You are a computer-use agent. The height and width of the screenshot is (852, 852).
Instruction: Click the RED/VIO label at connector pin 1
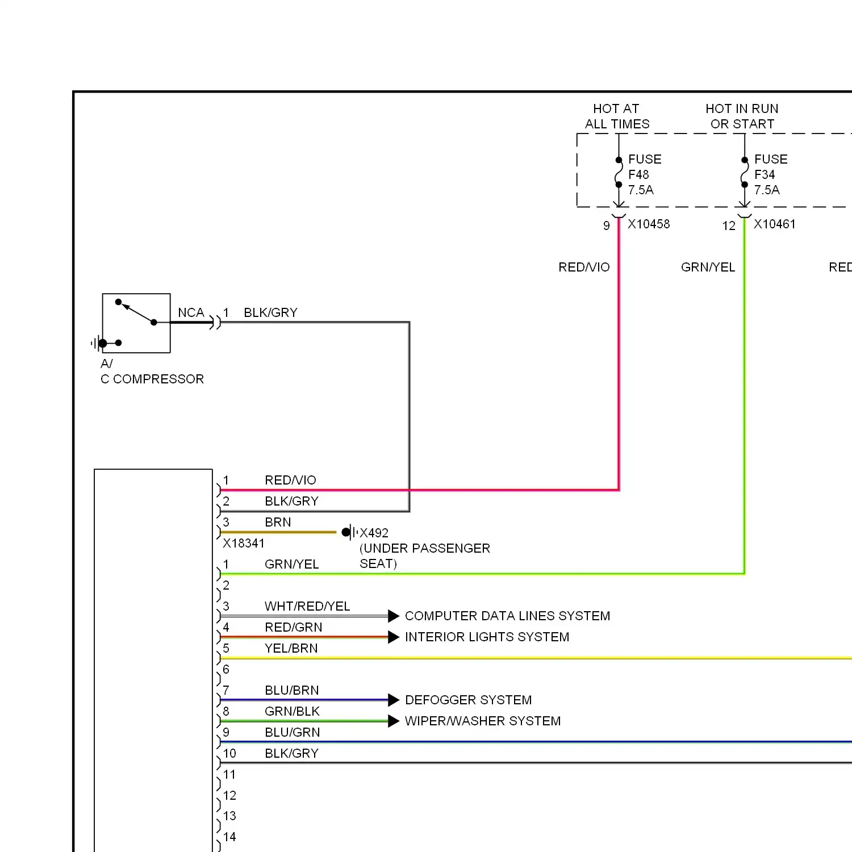click(x=290, y=480)
